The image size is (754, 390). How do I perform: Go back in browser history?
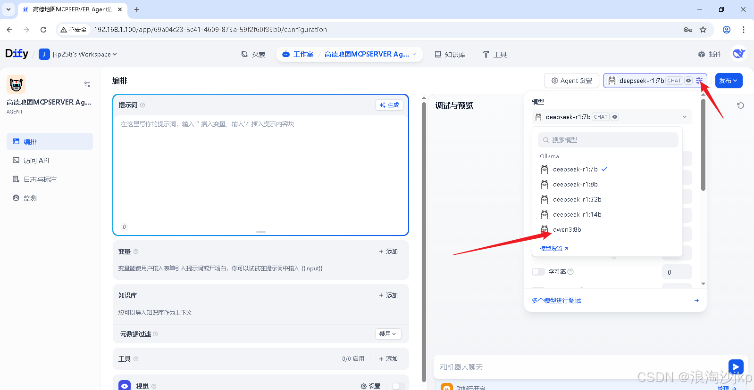9,30
